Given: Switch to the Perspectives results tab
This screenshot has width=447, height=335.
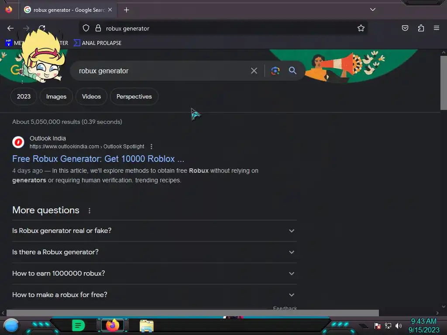Looking at the screenshot, I should (134, 96).
